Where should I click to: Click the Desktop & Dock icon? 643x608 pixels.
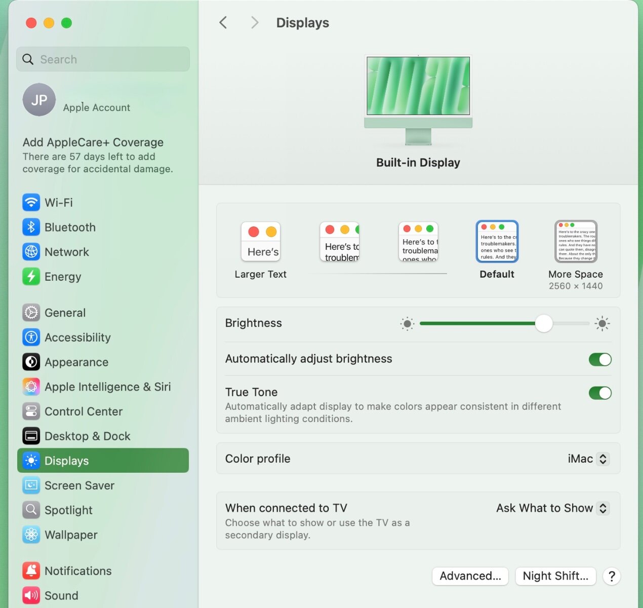pos(31,436)
